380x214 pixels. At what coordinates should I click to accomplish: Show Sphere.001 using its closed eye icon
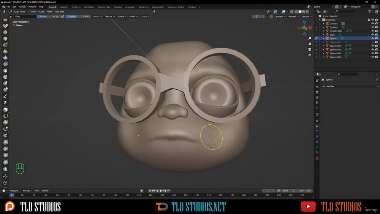point(372,42)
